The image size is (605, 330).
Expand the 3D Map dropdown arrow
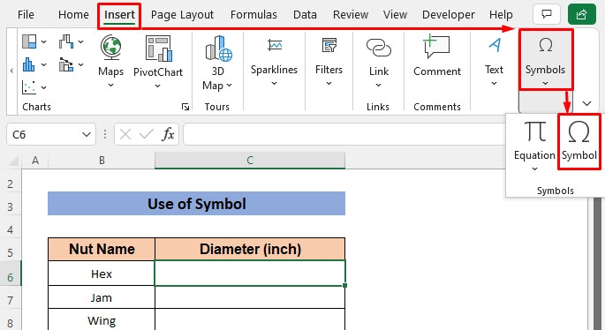(x=229, y=86)
